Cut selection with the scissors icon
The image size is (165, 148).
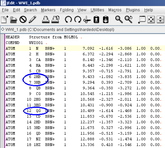tap(87, 20)
